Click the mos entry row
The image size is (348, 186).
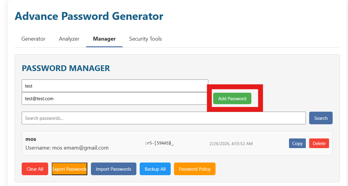click(177, 143)
